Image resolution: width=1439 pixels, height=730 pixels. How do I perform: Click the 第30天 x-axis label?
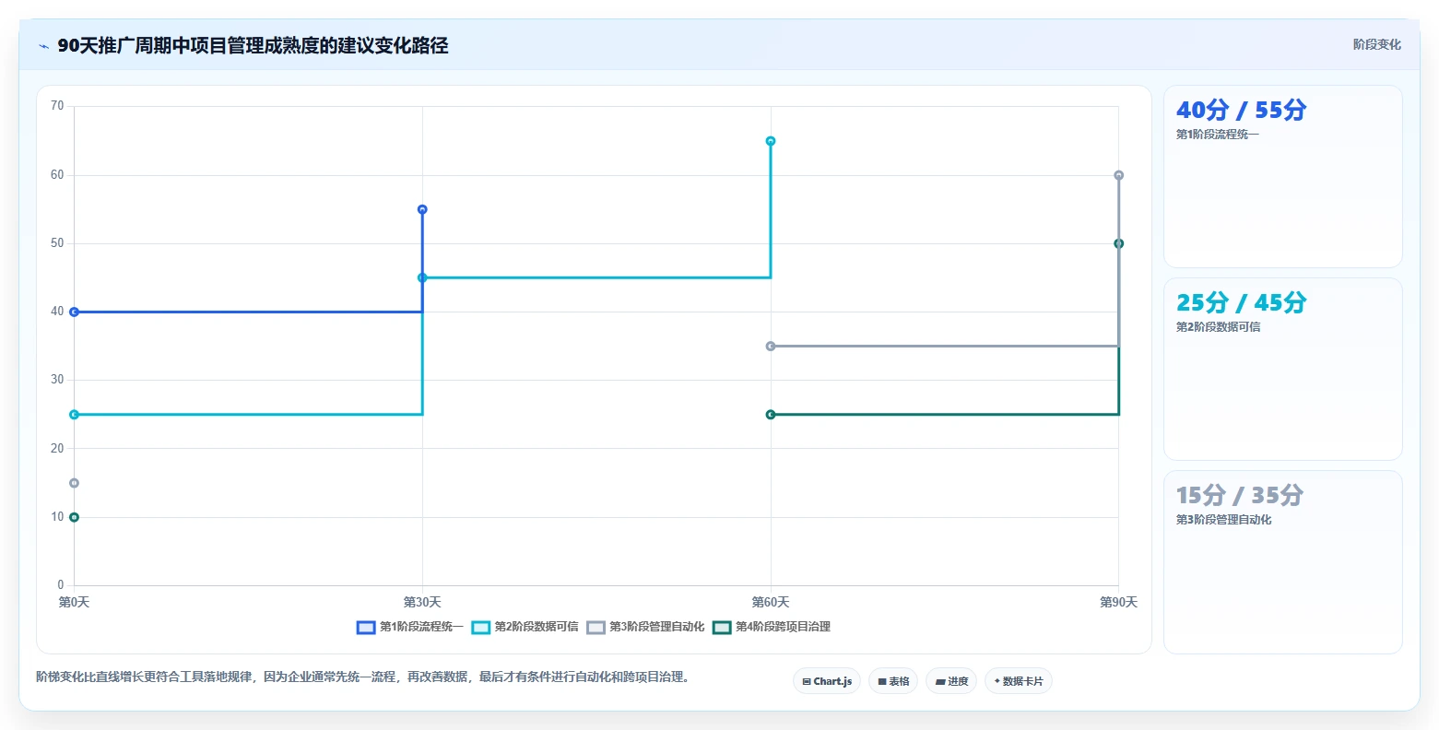(x=422, y=602)
